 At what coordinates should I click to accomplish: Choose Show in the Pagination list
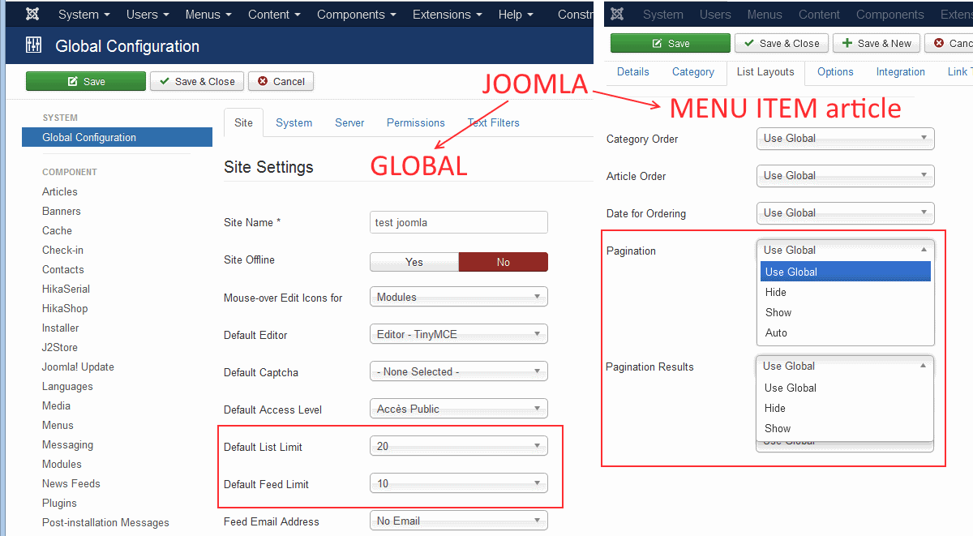pos(846,312)
